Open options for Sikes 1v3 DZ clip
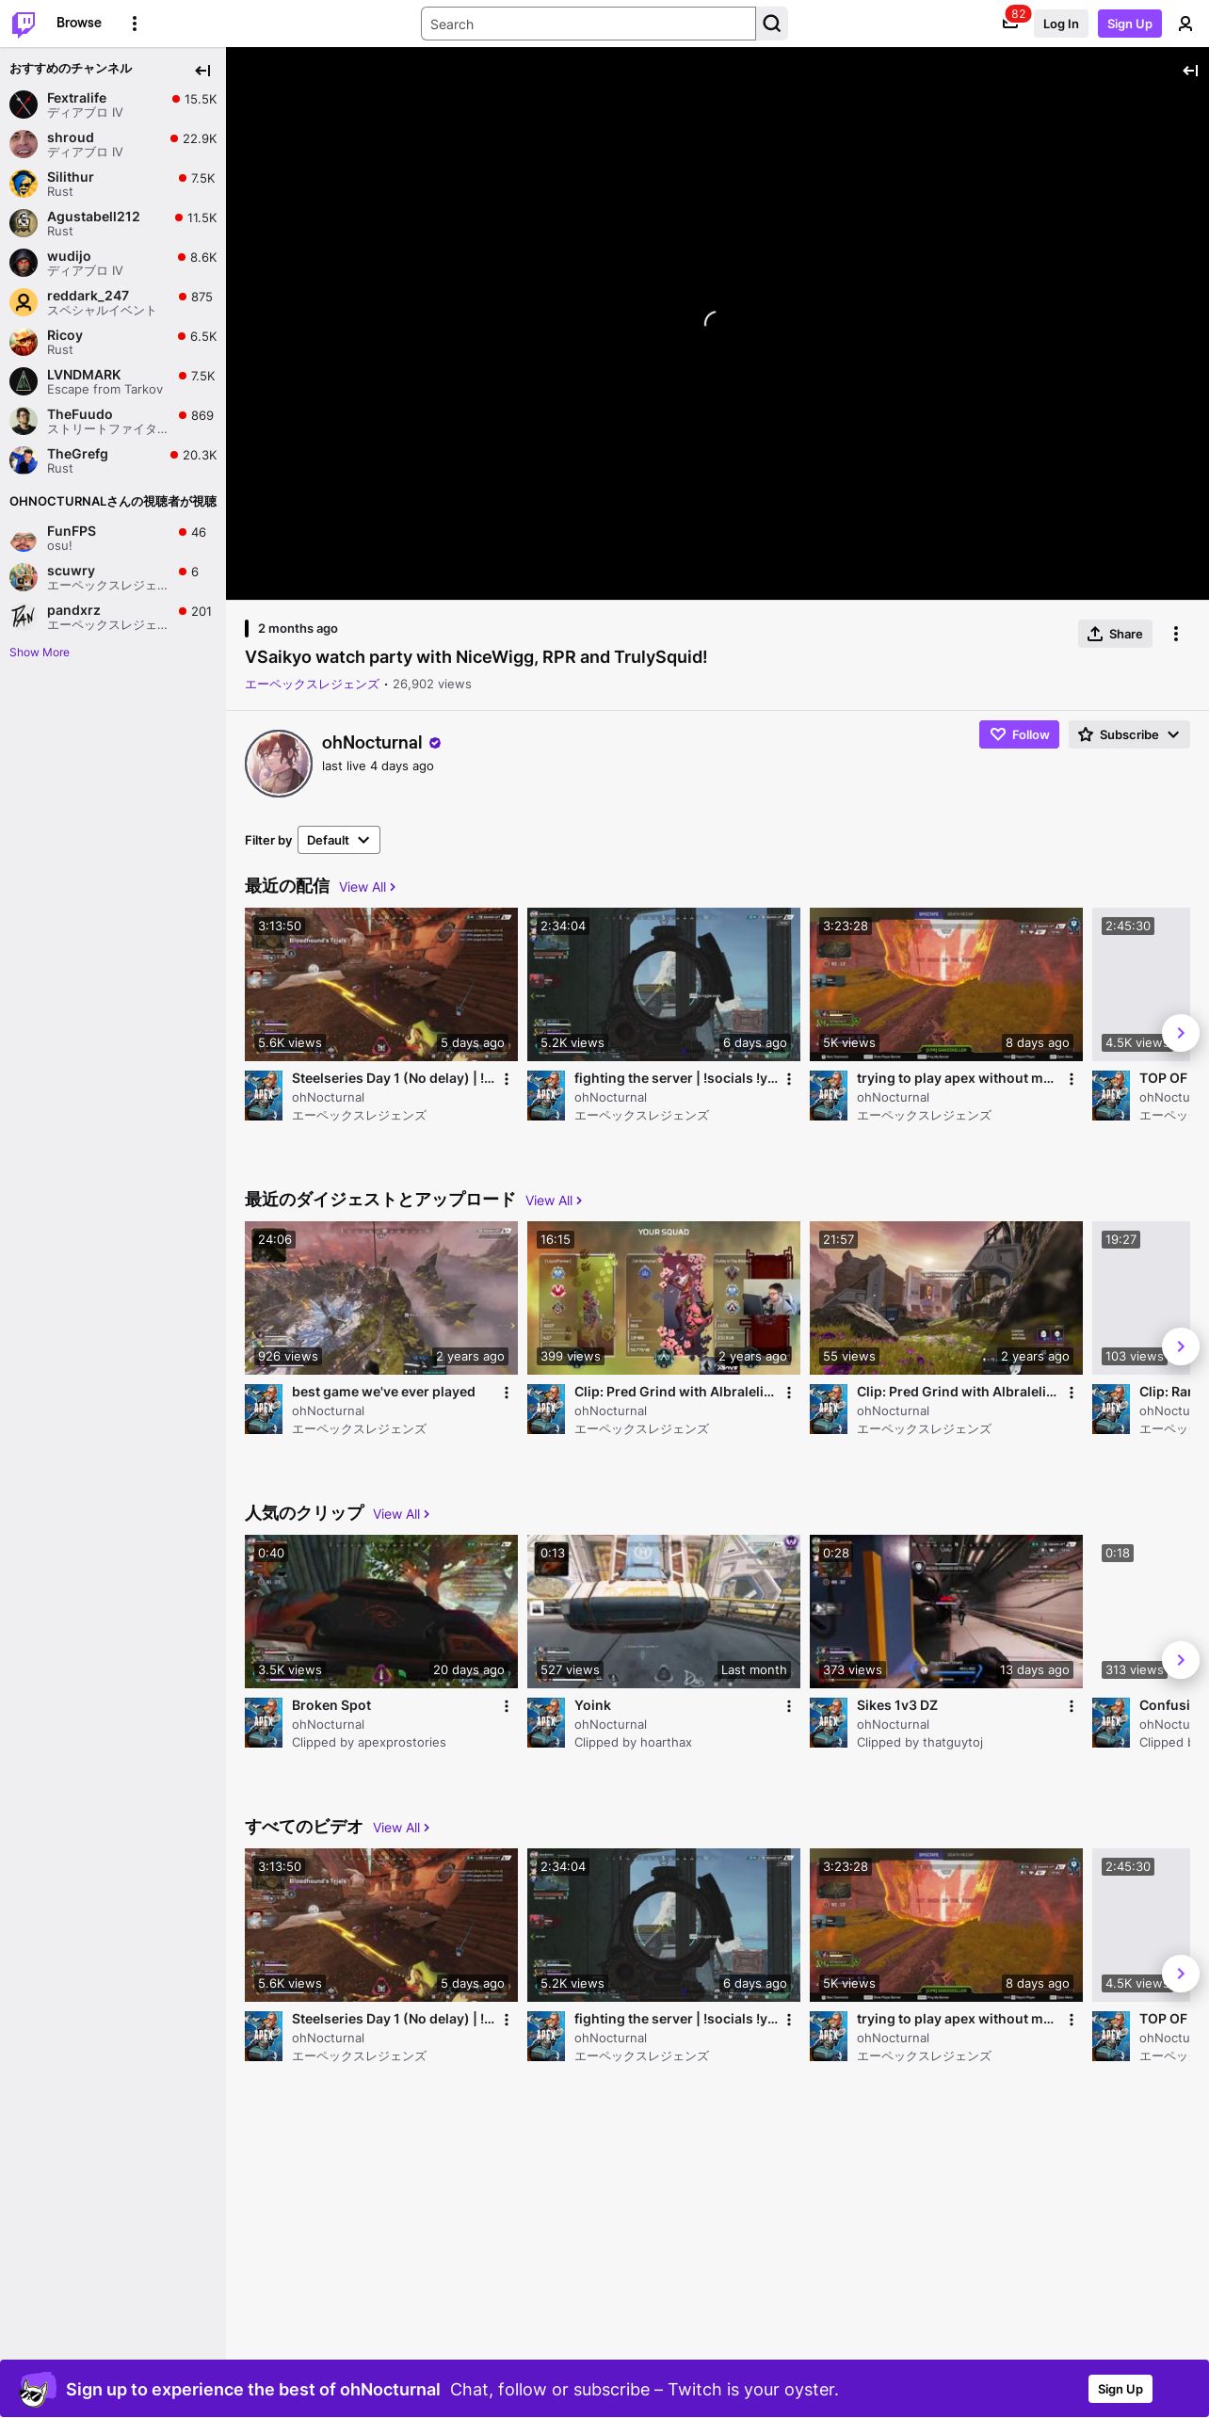Screen dimensions: 1209x2418 tap(1072, 1706)
